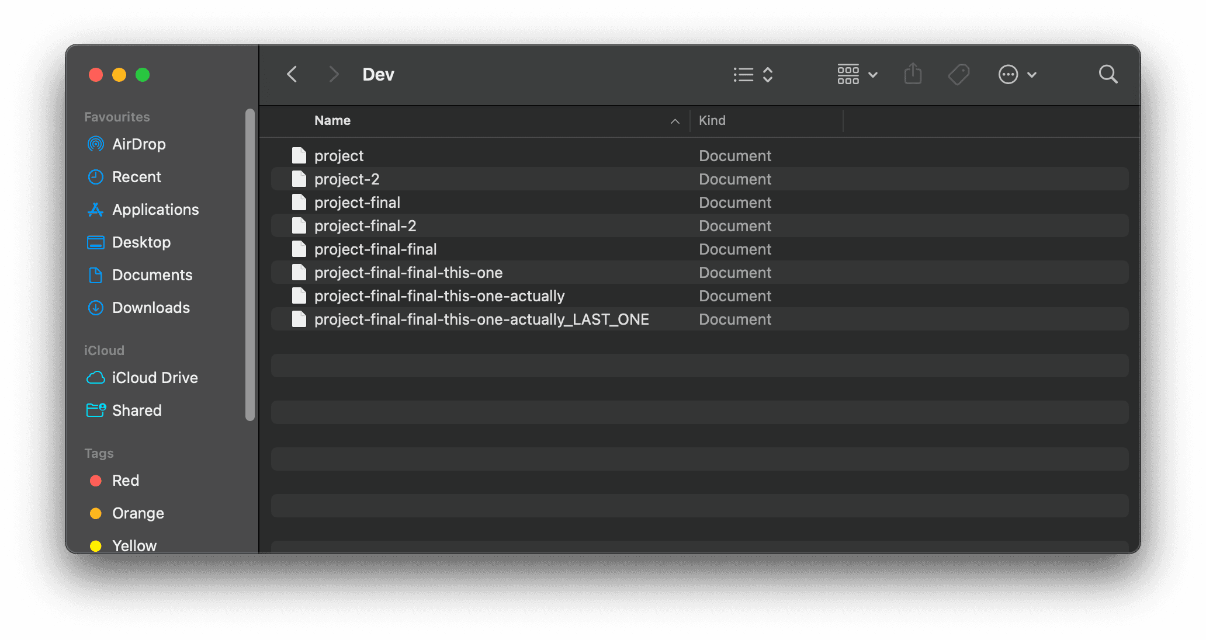Open the ellipsis action menu
The width and height of the screenshot is (1206, 640).
[1017, 75]
